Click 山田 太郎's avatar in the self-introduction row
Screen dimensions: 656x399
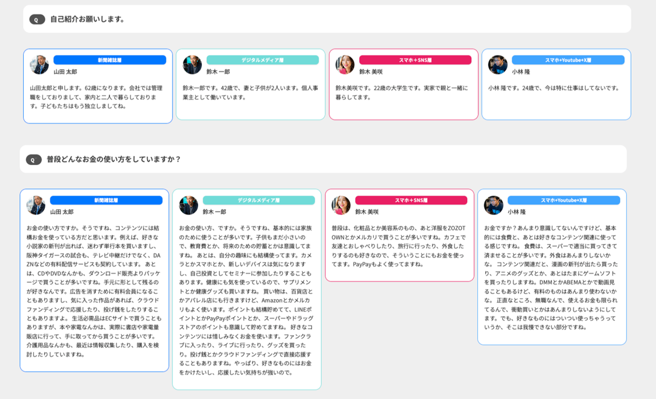[x=40, y=65]
